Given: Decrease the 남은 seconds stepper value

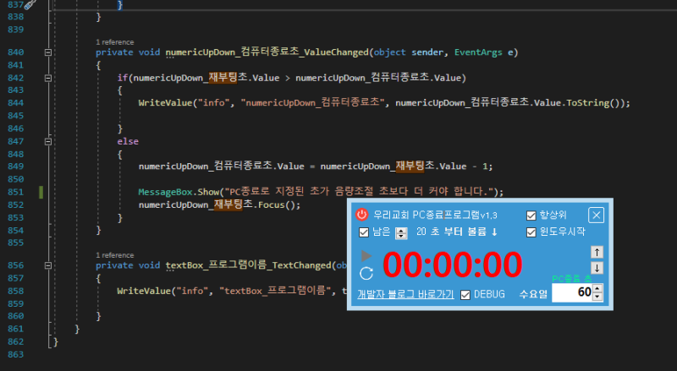Looking at the screenshot, I should tap(401, 236).
